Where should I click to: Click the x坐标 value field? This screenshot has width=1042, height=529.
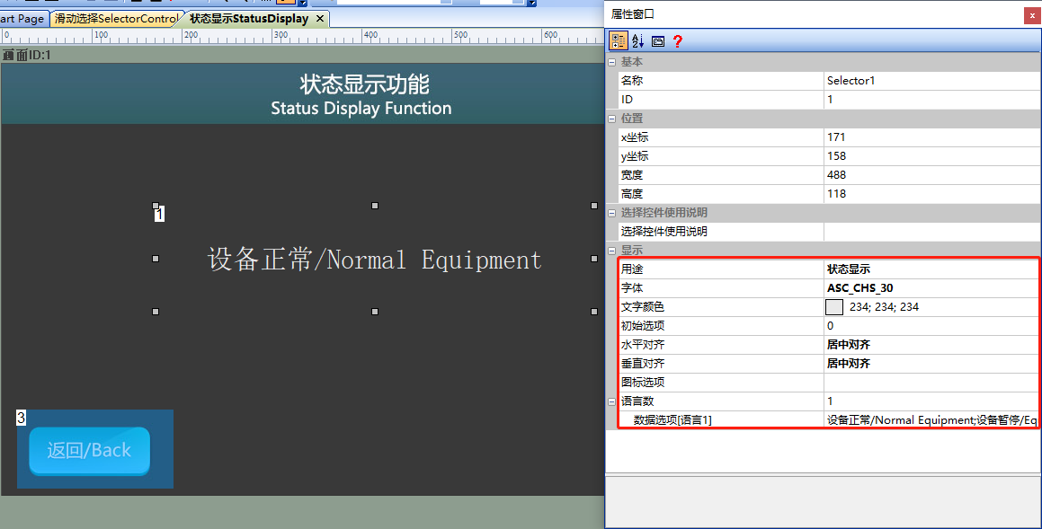[x=931, y=137]
